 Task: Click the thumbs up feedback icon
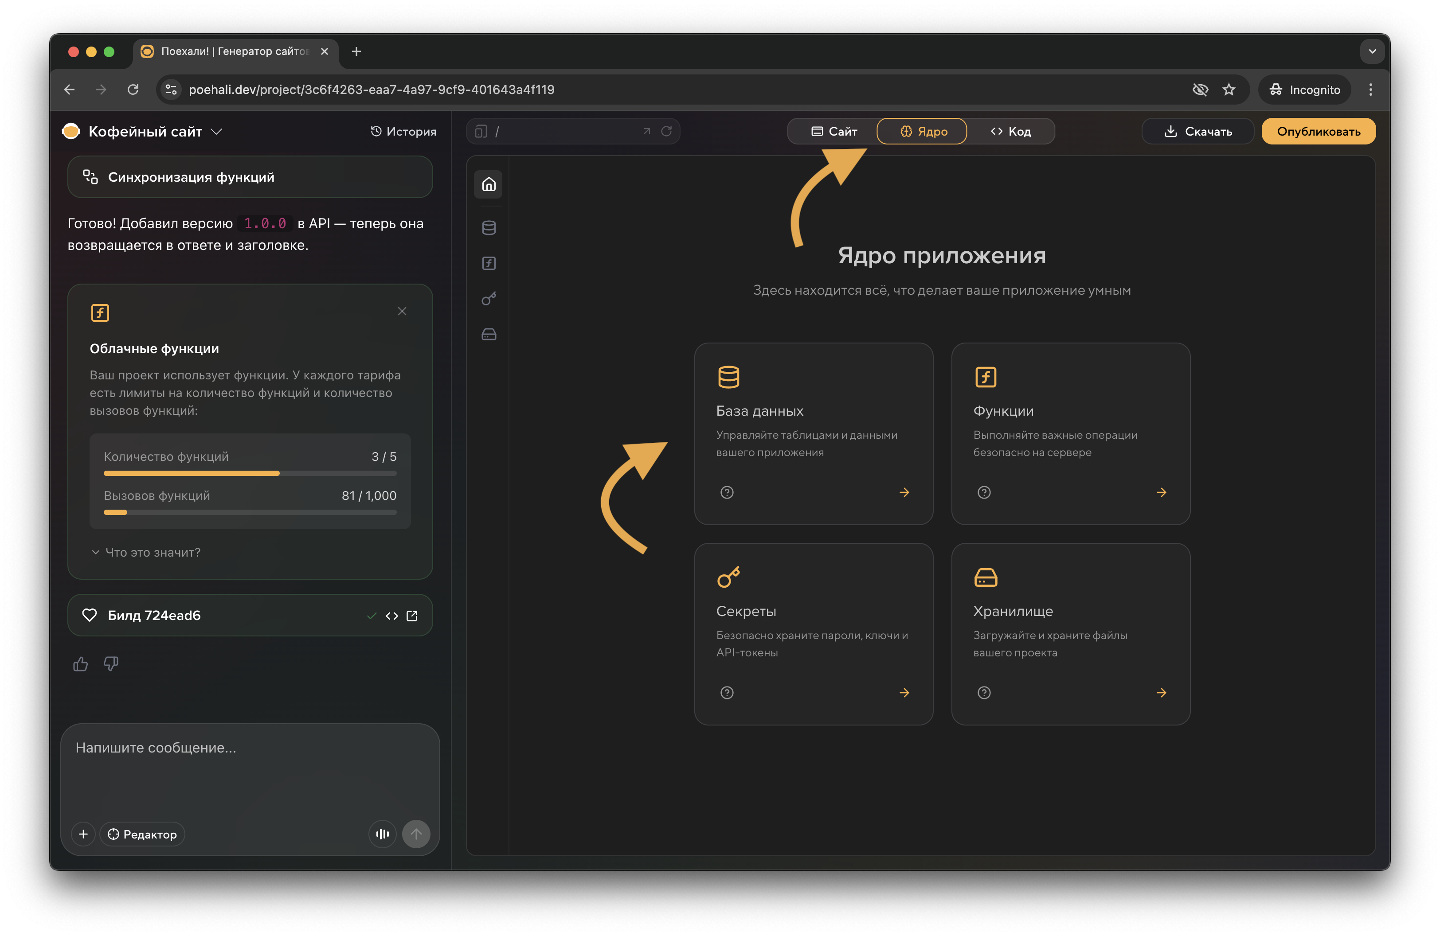click(x=81, y=664)
